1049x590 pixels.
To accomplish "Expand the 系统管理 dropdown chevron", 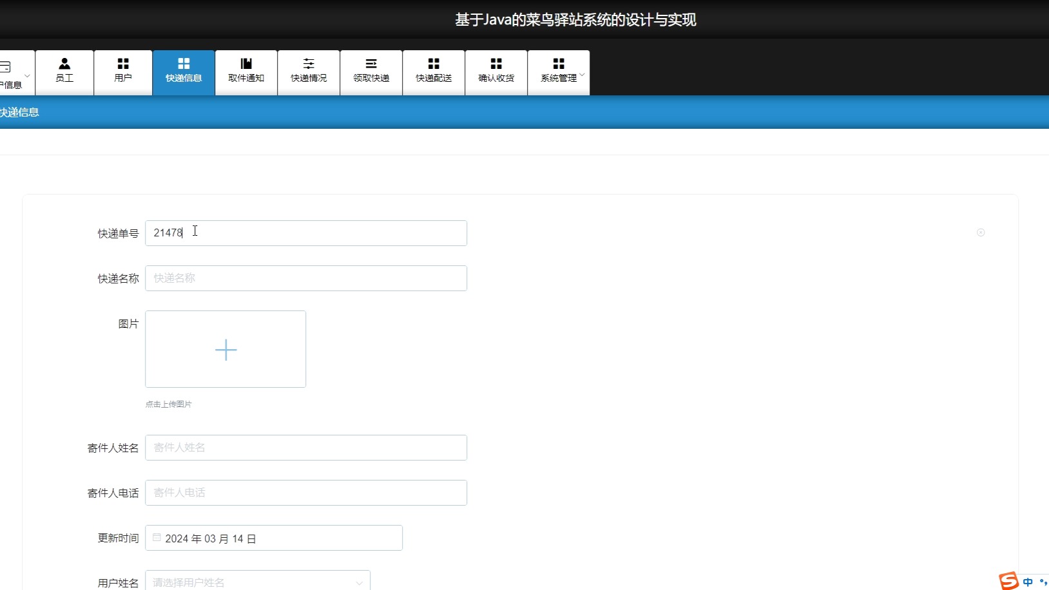I will pos(582,75).
